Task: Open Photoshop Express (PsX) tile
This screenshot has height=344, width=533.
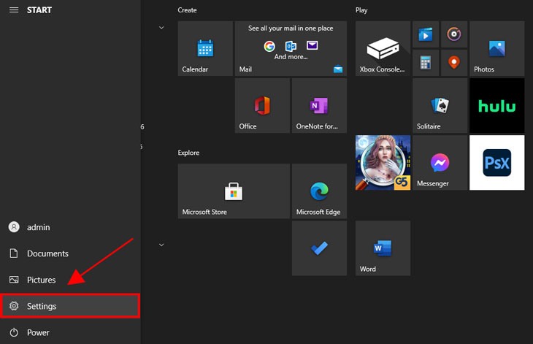Action: point(496,163)
